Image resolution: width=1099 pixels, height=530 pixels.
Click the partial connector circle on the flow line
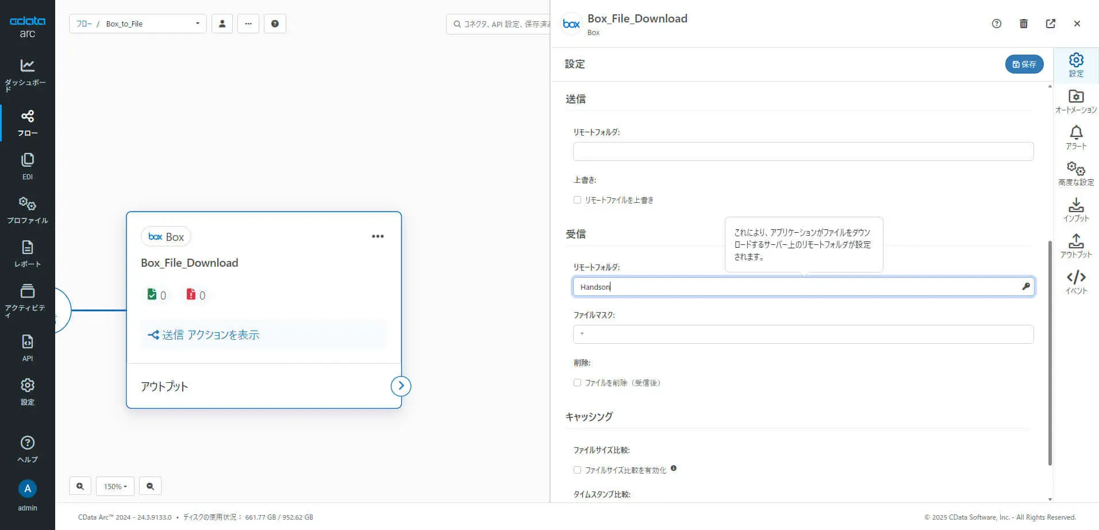pos(63,310)
